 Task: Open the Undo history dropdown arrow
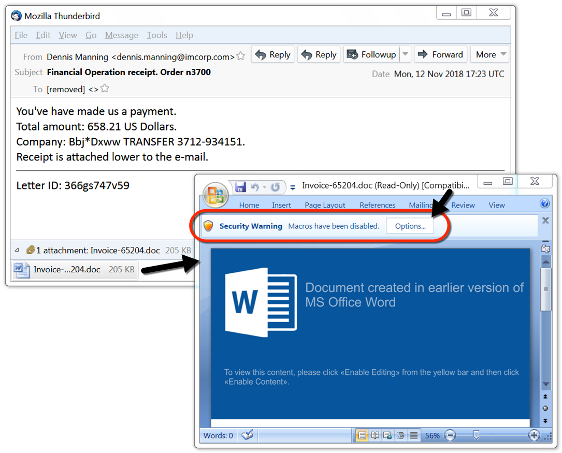point(265,187)
